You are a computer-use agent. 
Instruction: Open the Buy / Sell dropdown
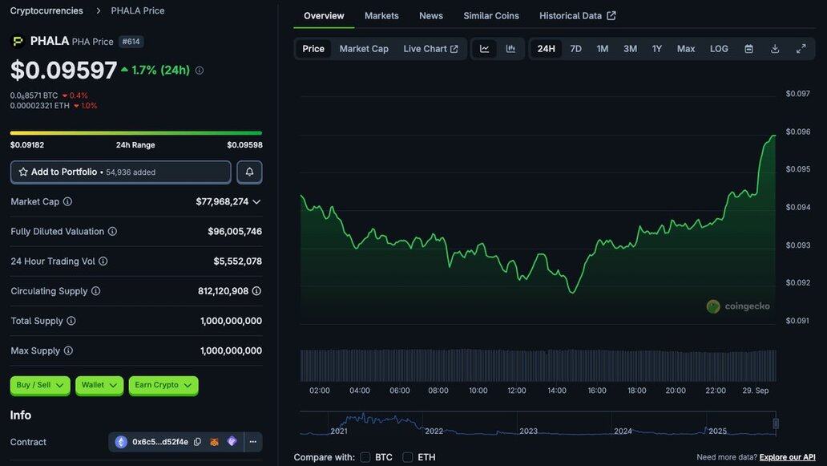pyautogui.click(x=40, y=385)
